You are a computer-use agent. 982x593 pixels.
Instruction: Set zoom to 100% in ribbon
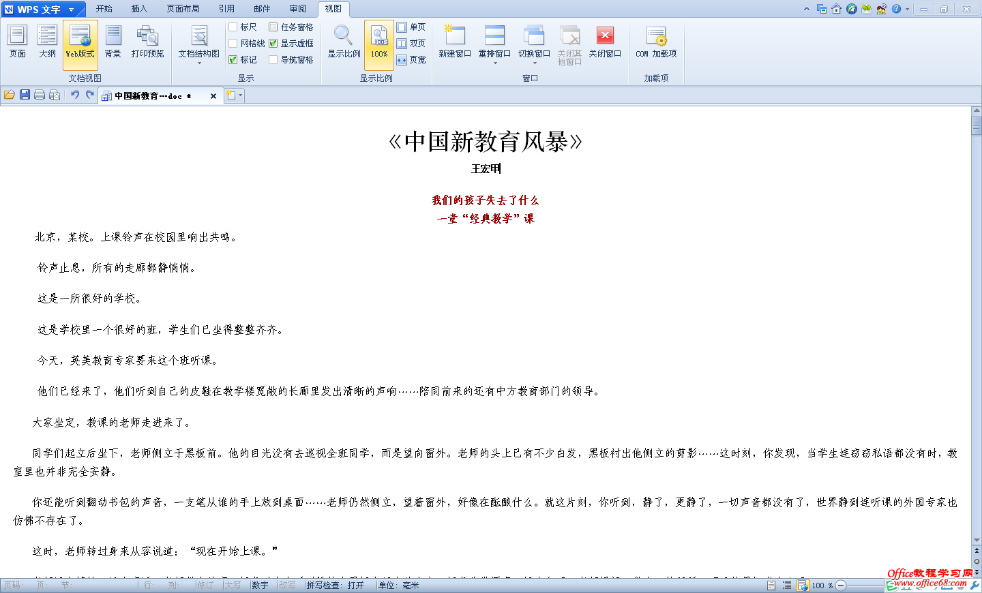click(378, 44)
